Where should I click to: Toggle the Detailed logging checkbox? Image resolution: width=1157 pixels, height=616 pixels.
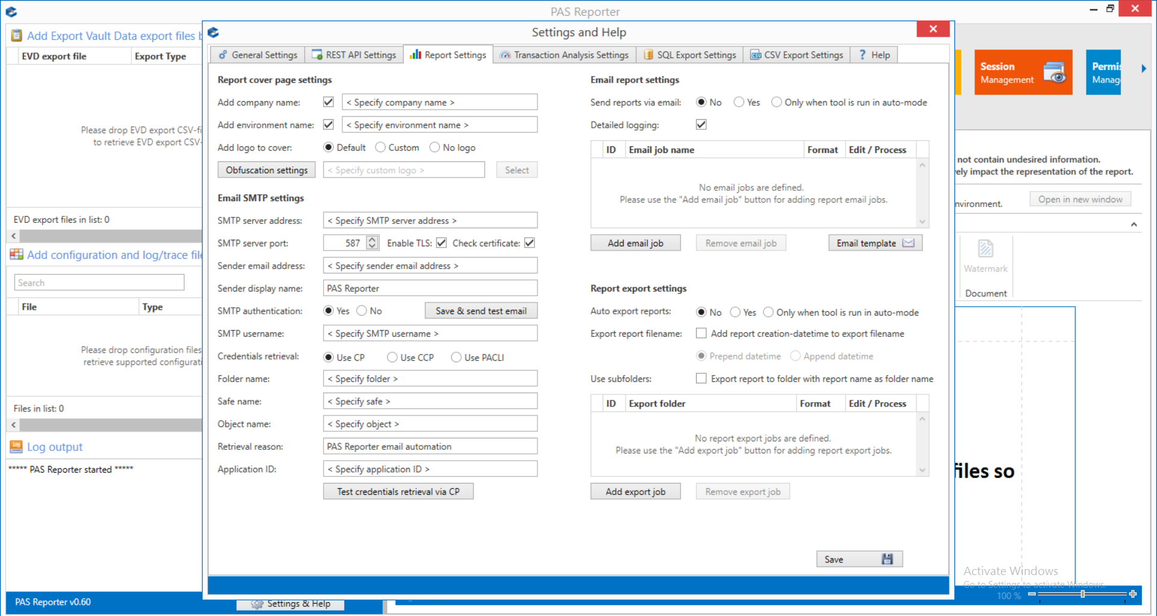click(x=701, y=125)
